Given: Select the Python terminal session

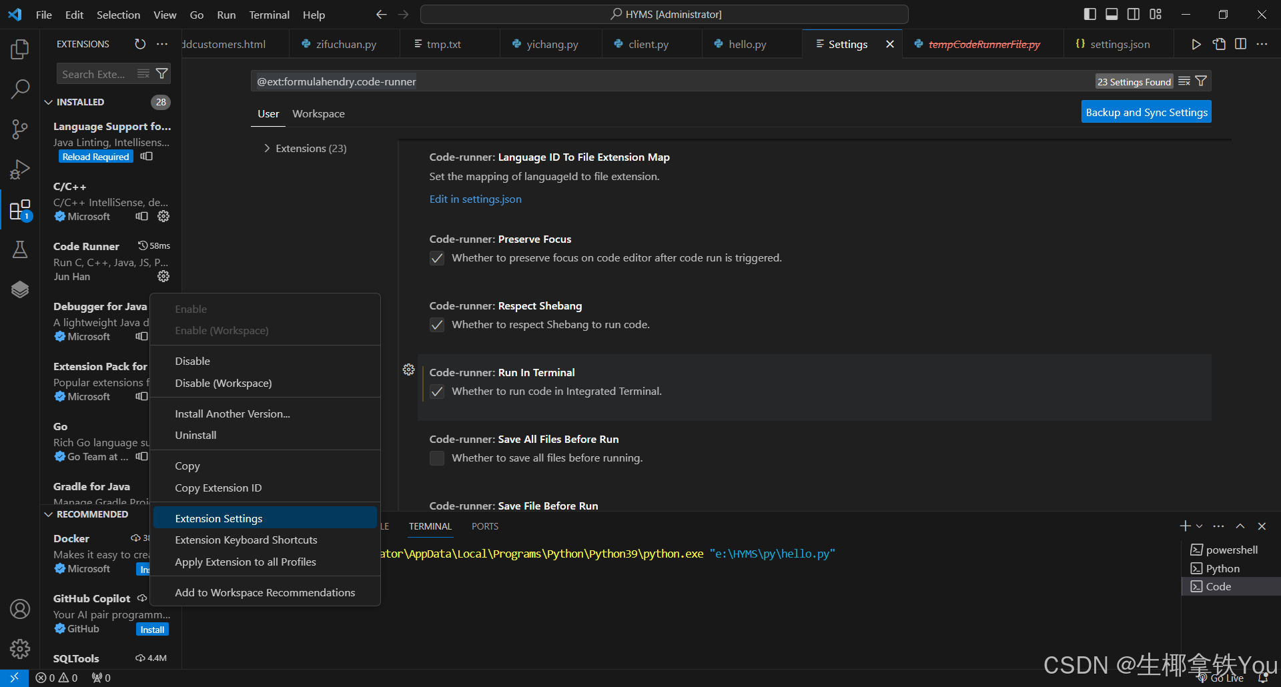Looking at the screenshot, I should [1222, 568].
